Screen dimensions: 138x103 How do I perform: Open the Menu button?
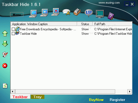click(x=17, y=14)
